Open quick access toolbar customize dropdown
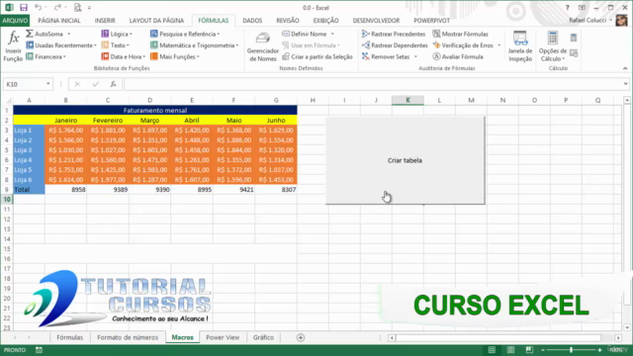633x356 pixels. click(x=89, y=7)
